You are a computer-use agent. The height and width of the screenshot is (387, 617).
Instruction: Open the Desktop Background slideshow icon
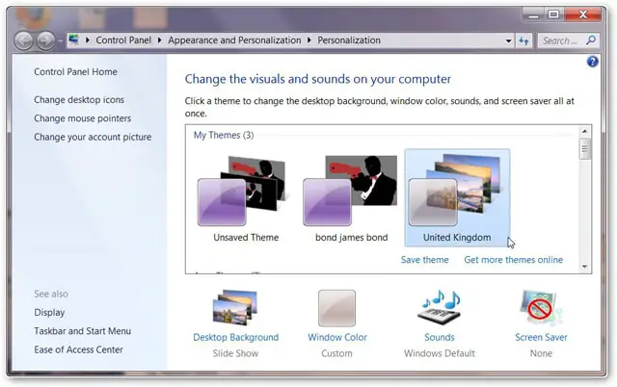[x=235, y=308]
